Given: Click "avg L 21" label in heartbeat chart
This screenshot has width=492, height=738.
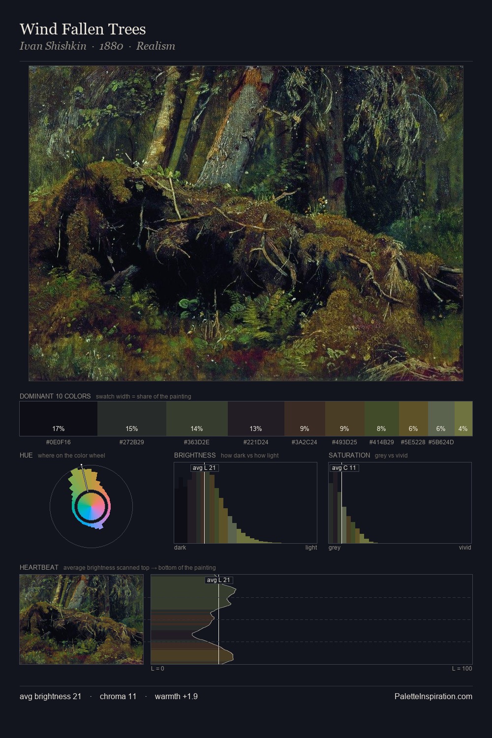Looking at the screenshot, I should pyautogui.click(x=219, y=580).
